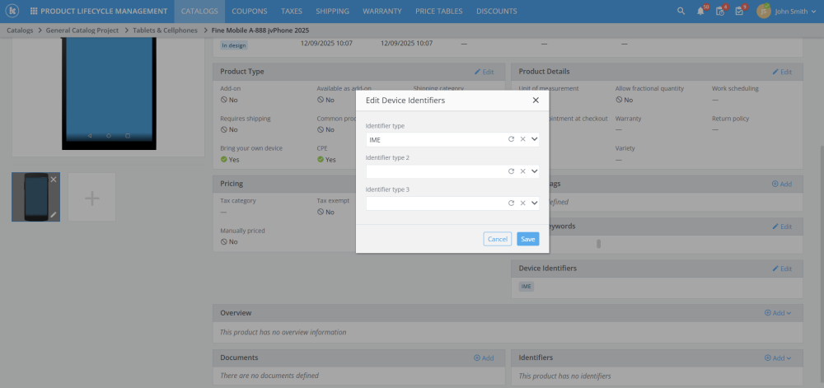Open the Discounts tab
The image size is (824, 388).
pyautogui.click(x=497, y=11)
